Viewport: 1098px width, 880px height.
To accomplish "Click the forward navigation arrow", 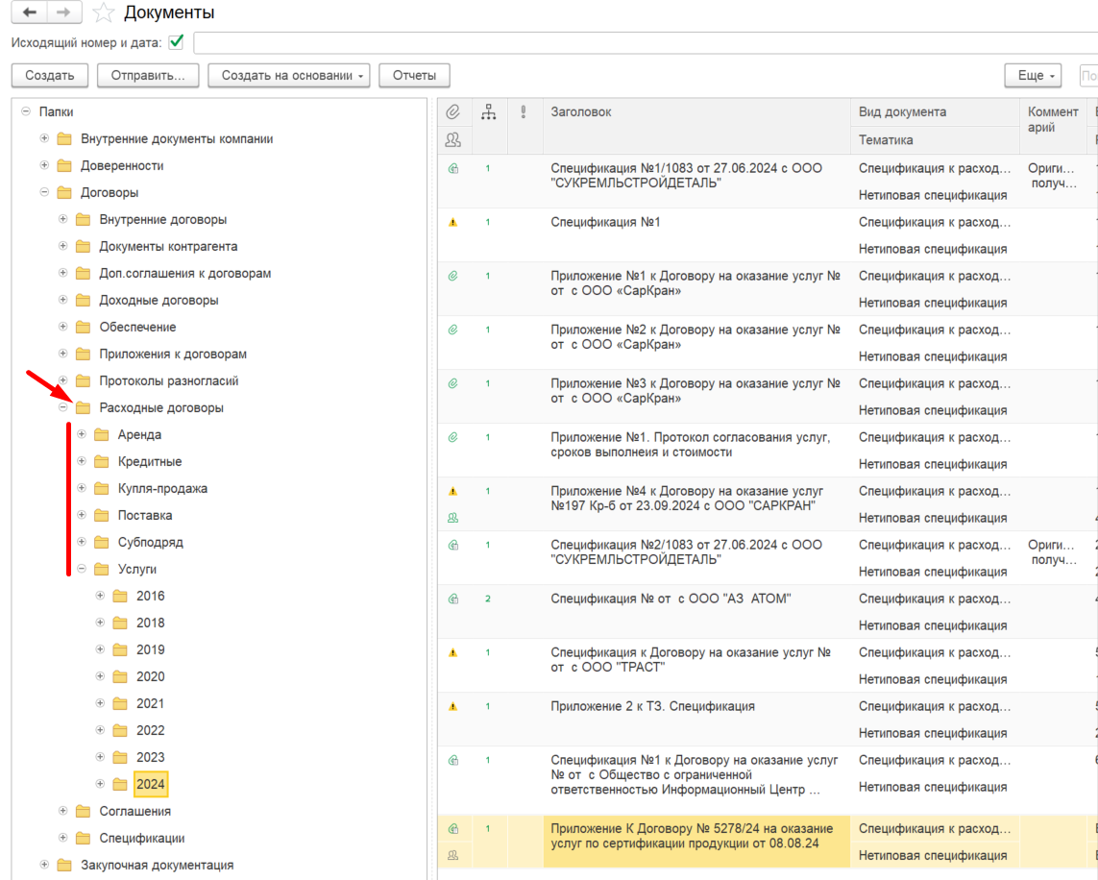I will [x=63, y=12].
